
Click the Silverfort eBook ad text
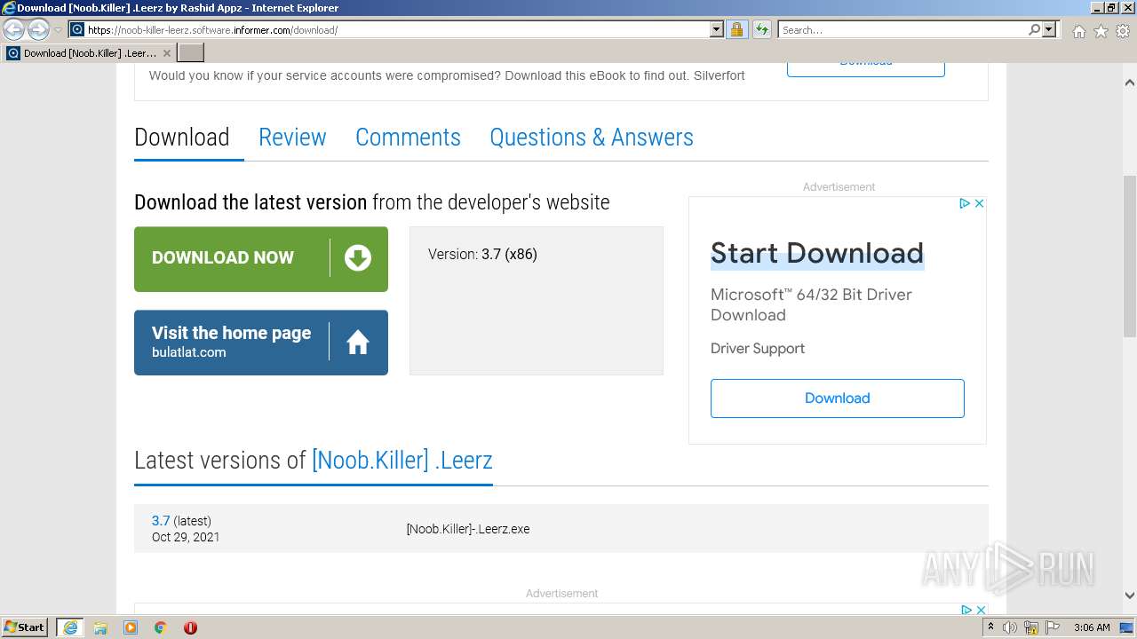pos(447,75)
